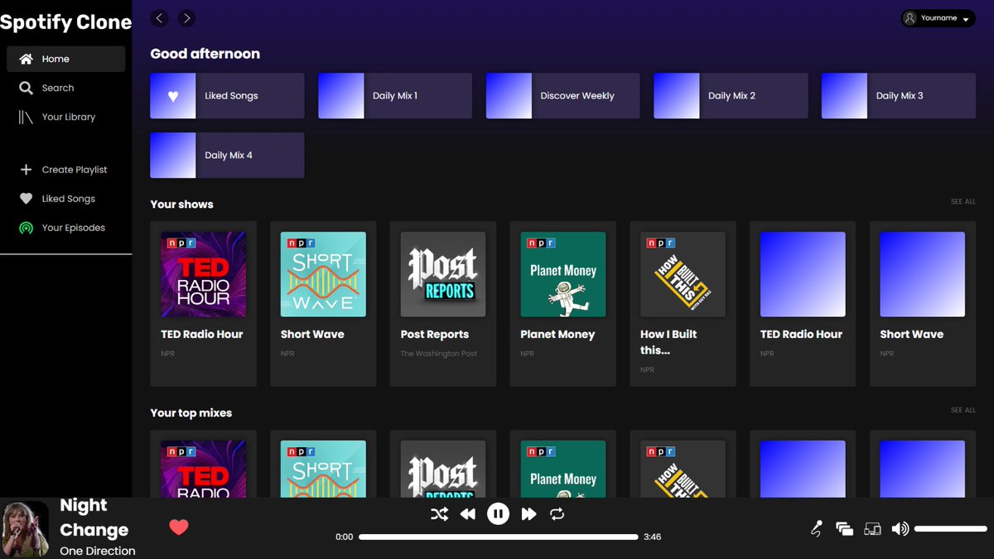Click the Night Change song title
Image resolution: width=994 pixels, height=559 pixels.
click(94, 518)
